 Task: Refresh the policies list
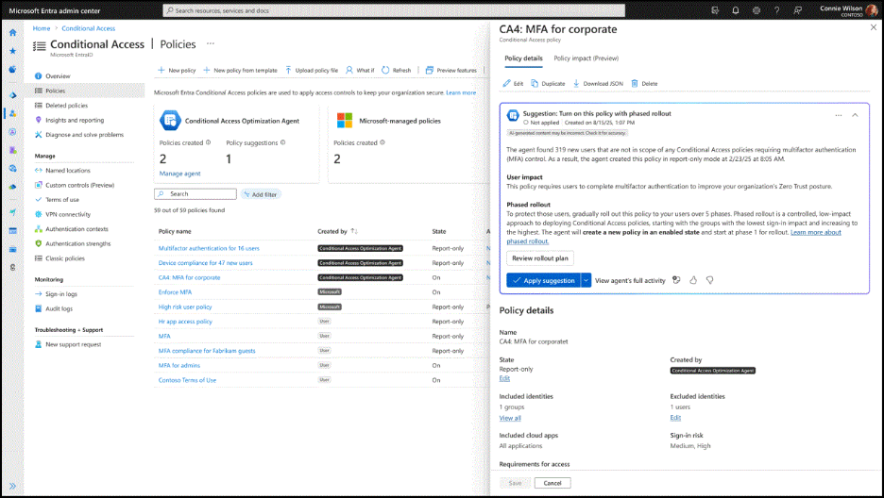(x=397, y=71)
